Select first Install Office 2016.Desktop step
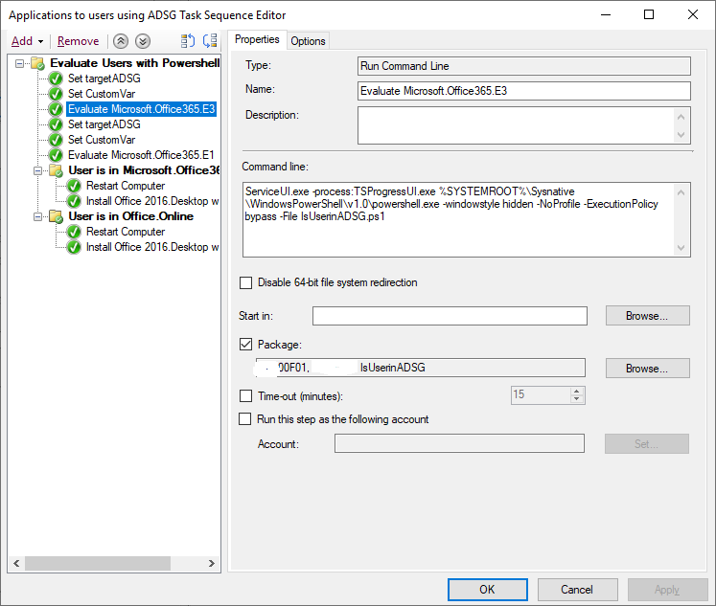Viewport: 716px width, 606px height. [152, 201]
